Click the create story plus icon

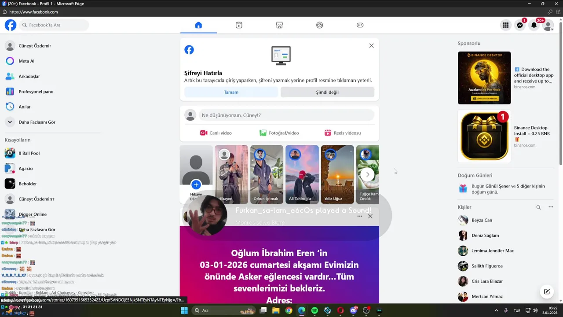coord(196,184)
